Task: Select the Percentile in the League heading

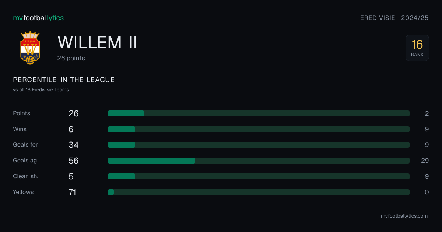Action: click(x=64, y=80)
